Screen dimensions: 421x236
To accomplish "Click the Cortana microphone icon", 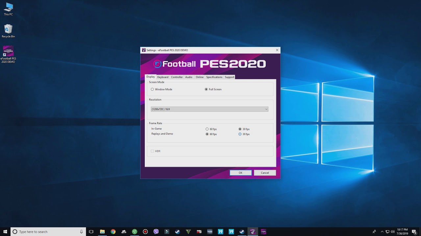I will [81, 232].
